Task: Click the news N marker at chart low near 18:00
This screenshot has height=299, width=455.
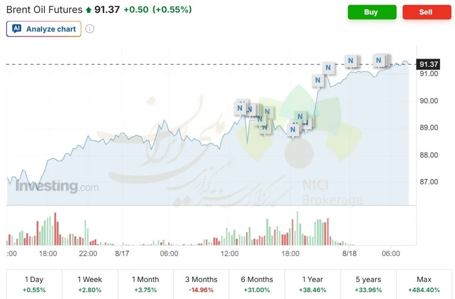Action: click(x=293, y=130)
